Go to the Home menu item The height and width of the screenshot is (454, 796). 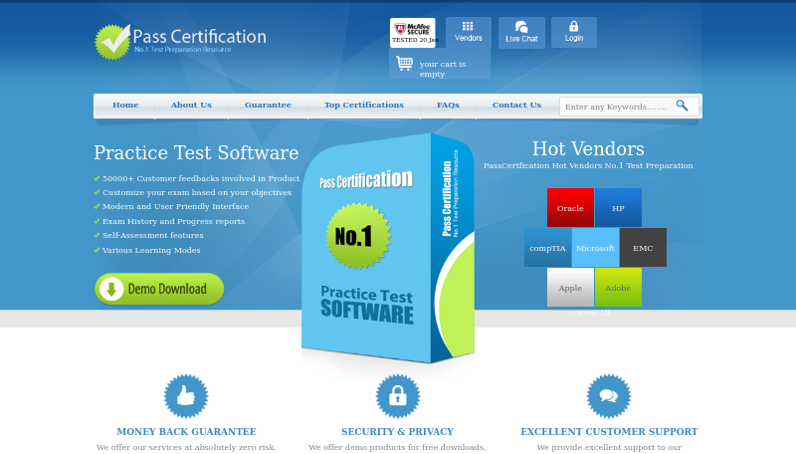125,105
